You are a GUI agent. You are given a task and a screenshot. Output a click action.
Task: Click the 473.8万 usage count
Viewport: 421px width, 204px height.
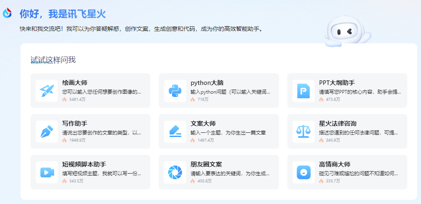click(333, 100)
